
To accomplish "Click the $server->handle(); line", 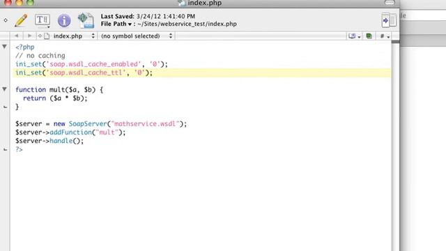I will point(49,141).
